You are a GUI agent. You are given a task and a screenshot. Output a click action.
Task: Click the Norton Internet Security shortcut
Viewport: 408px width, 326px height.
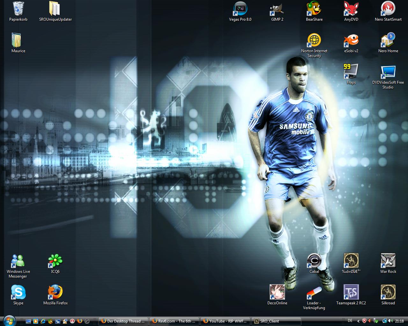point(314,41)
